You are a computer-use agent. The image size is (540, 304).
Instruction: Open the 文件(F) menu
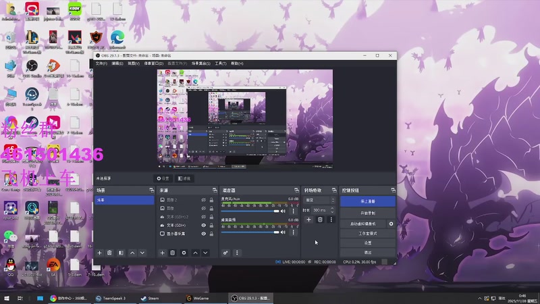coord(101,64)
